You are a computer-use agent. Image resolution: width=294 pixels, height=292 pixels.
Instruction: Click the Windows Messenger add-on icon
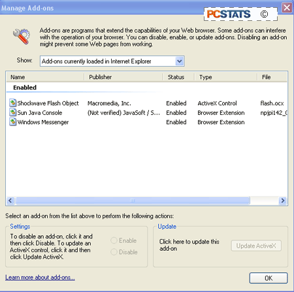(13, 122)
